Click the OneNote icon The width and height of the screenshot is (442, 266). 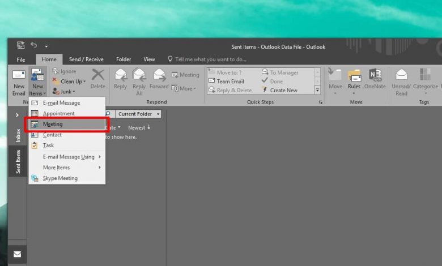tap(375, 75)
